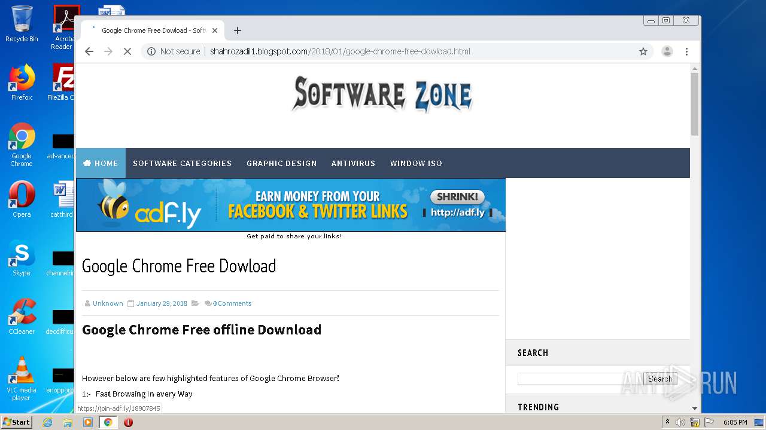Click the forward navigation arrow
This screenshot has height=430, width=766.
point(108,51)
